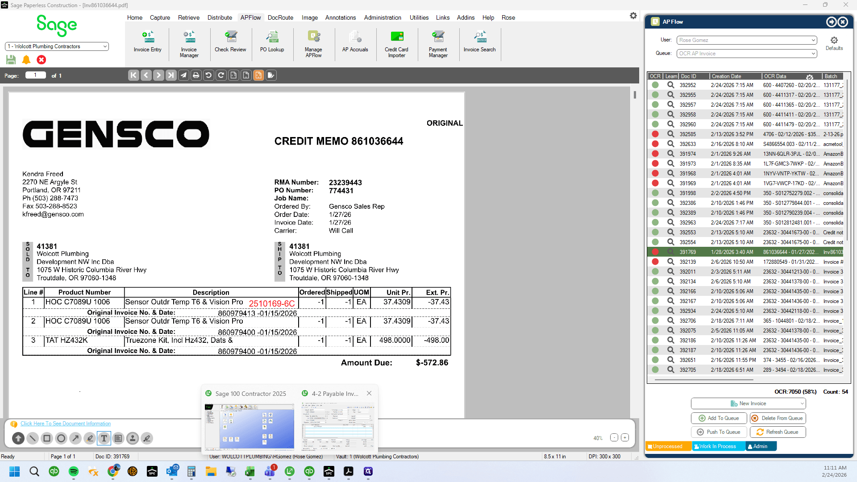Image resolution: width=857 pixels, height=482 pixels.
Task: Open AP Flow Defaults gear
Action: coord(834,43)
